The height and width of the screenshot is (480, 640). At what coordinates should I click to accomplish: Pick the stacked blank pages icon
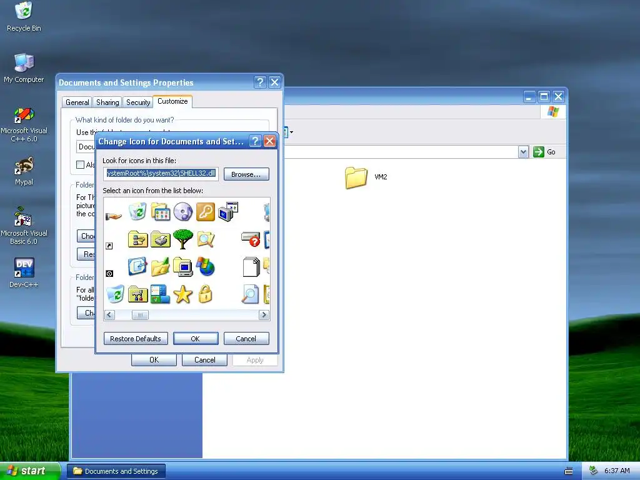(251, 267)
